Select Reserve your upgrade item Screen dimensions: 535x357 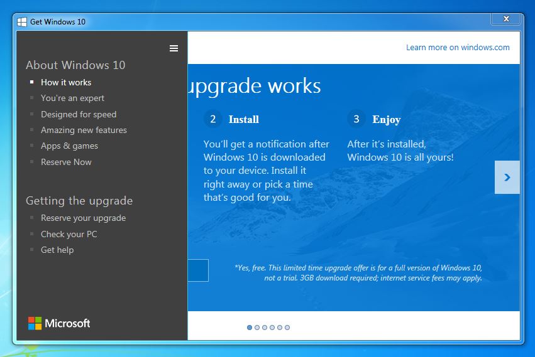(83, 218)
